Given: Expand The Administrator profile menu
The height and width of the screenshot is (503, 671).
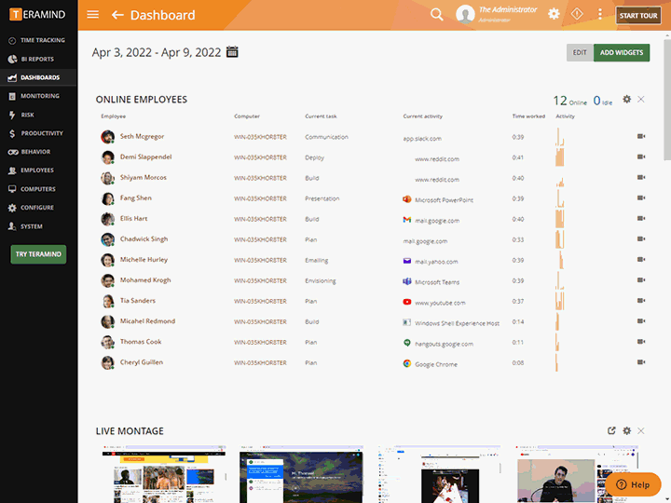Looking at the screenshot, I should [x=497, y=14].
